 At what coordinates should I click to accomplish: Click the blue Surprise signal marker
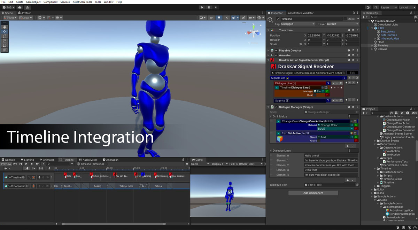[143, 175]
